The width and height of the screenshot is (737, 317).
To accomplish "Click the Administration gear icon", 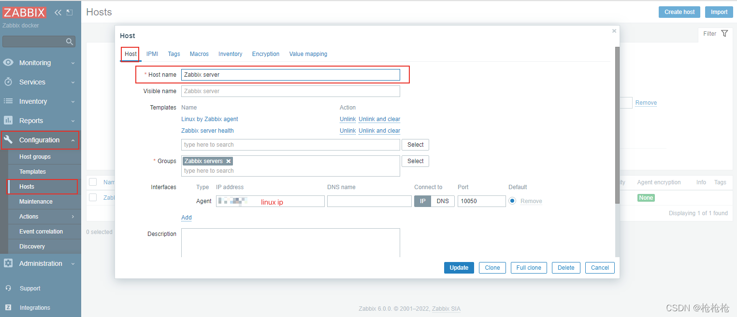I will click(8, 263).
